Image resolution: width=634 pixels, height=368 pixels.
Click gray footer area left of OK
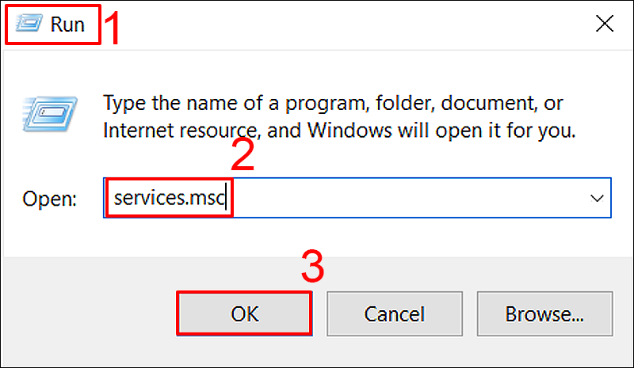click(x=87, y=313)
